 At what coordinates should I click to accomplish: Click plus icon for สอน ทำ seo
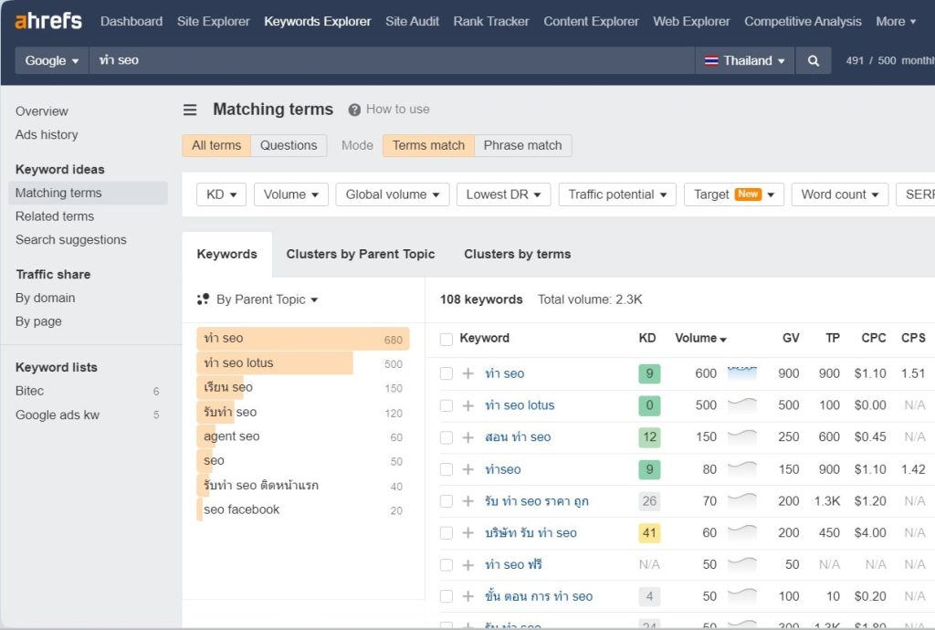coord(468,436)
